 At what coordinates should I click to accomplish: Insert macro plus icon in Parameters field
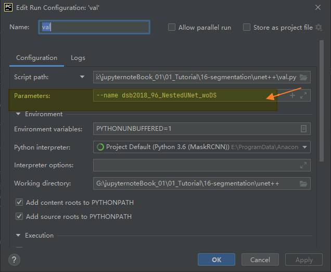tap(292, 95)
